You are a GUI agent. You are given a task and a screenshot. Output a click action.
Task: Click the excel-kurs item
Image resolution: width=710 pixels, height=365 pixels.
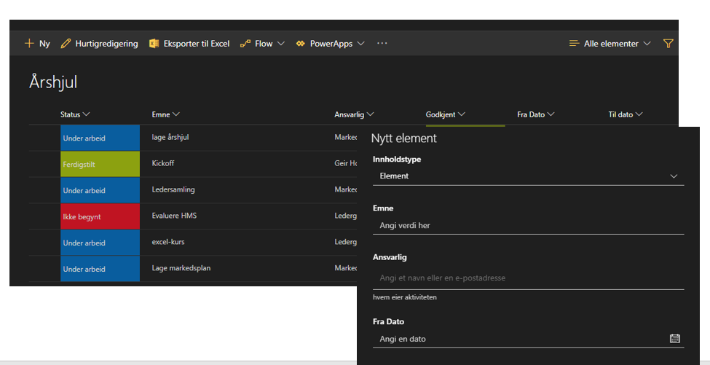(168, 242)
